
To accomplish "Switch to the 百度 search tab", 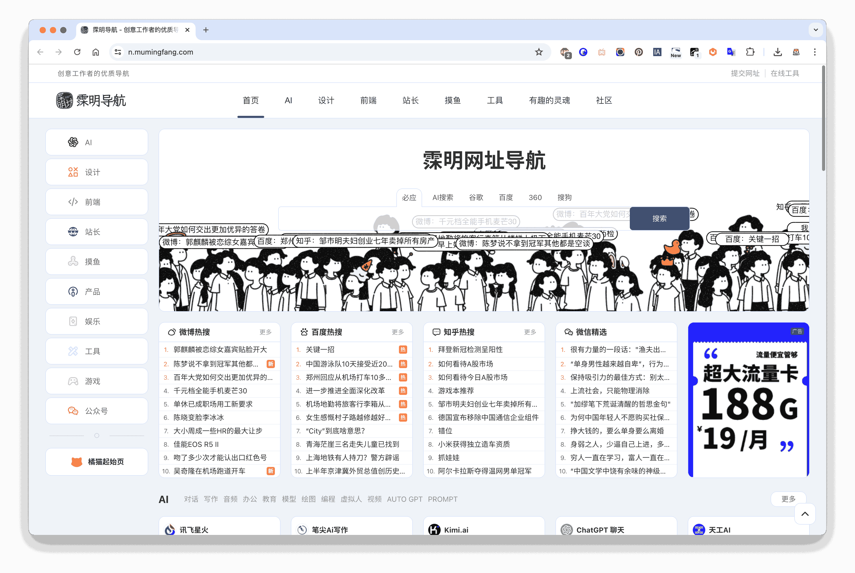I will point(506,198).
